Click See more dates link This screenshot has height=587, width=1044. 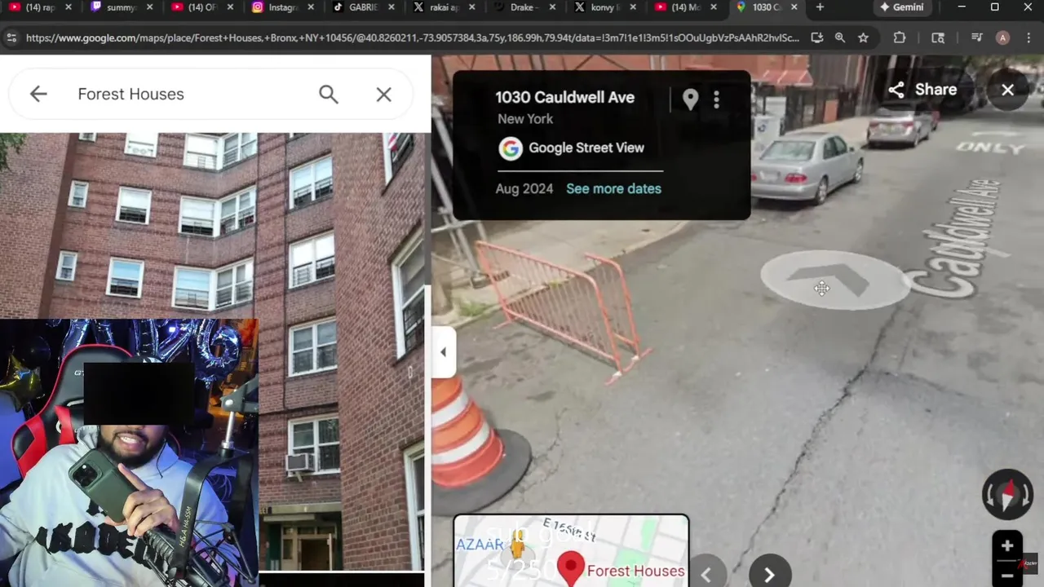point(613,188)
